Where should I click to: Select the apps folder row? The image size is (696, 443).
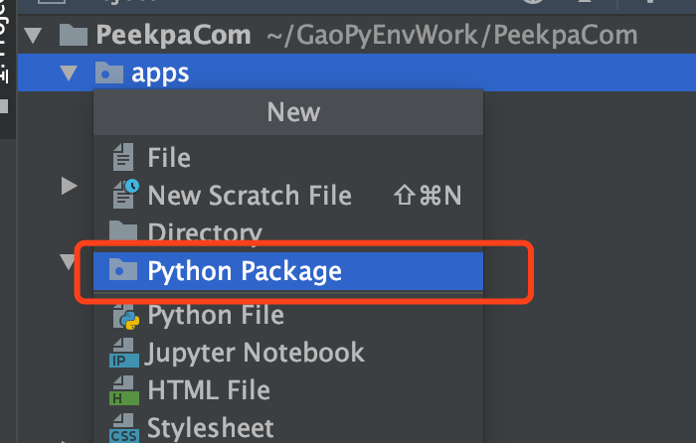357,73
